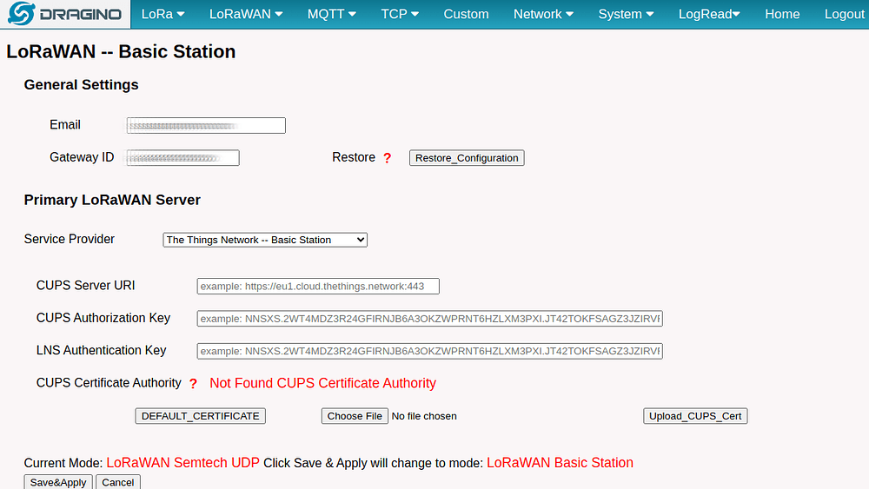Go to the Custom menu item

pyautogui.click(x=466, y=15)
